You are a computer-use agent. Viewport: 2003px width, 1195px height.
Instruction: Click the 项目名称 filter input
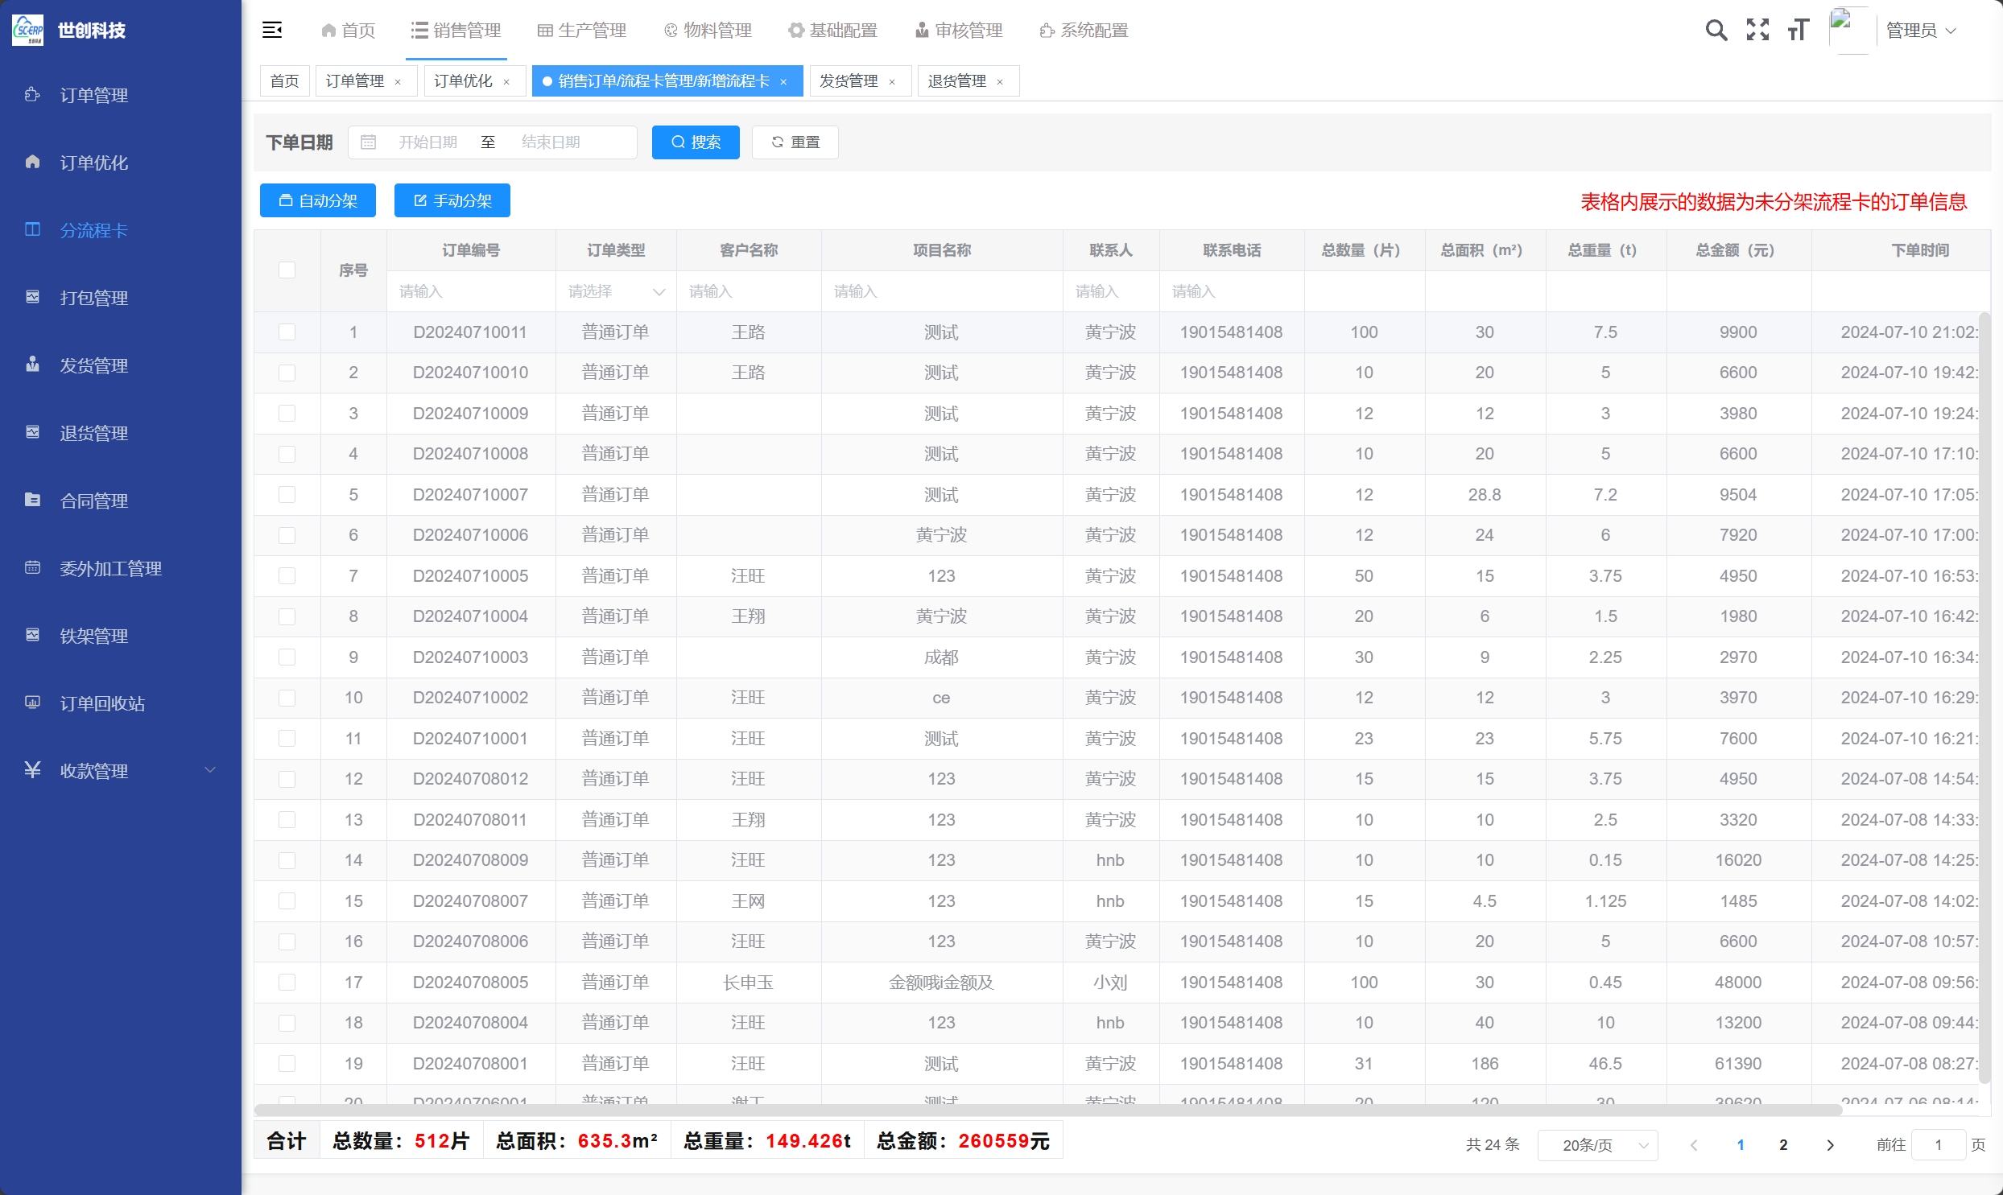coord(941,291)
